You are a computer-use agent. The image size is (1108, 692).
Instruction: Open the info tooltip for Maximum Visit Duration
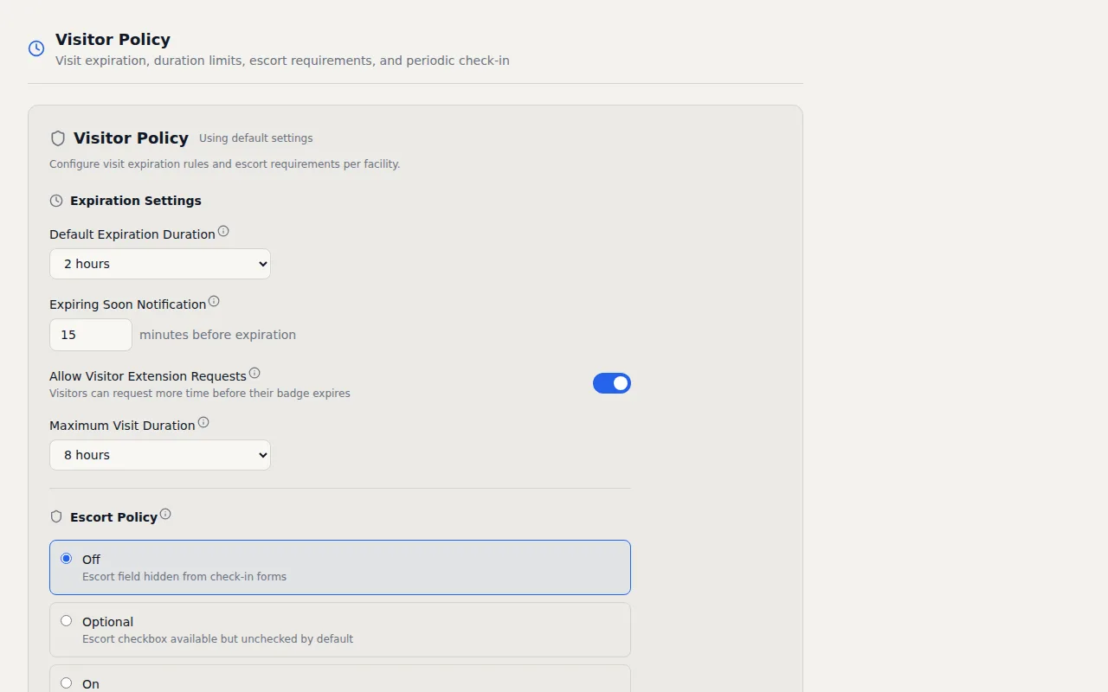point(203,421)
